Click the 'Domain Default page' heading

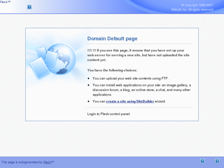(x=112, y=39)
